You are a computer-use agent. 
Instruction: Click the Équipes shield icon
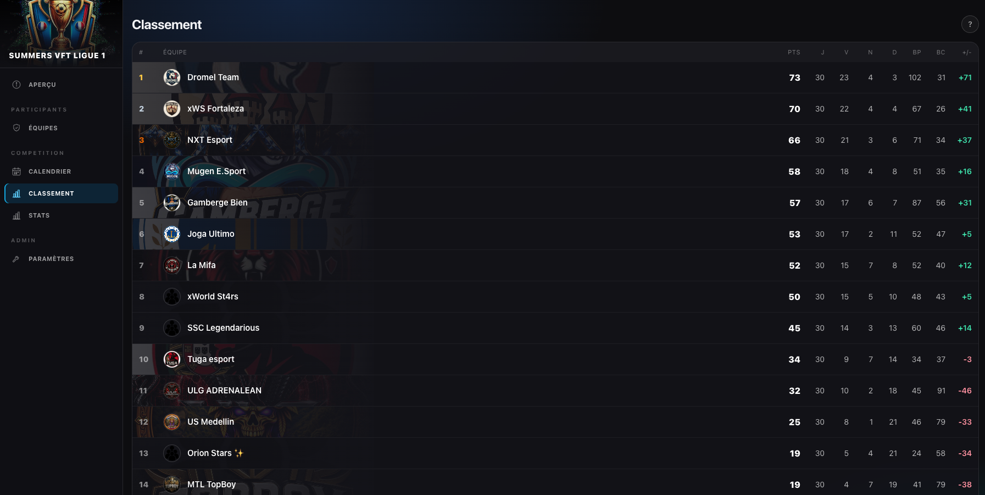(x=16, y=128)
